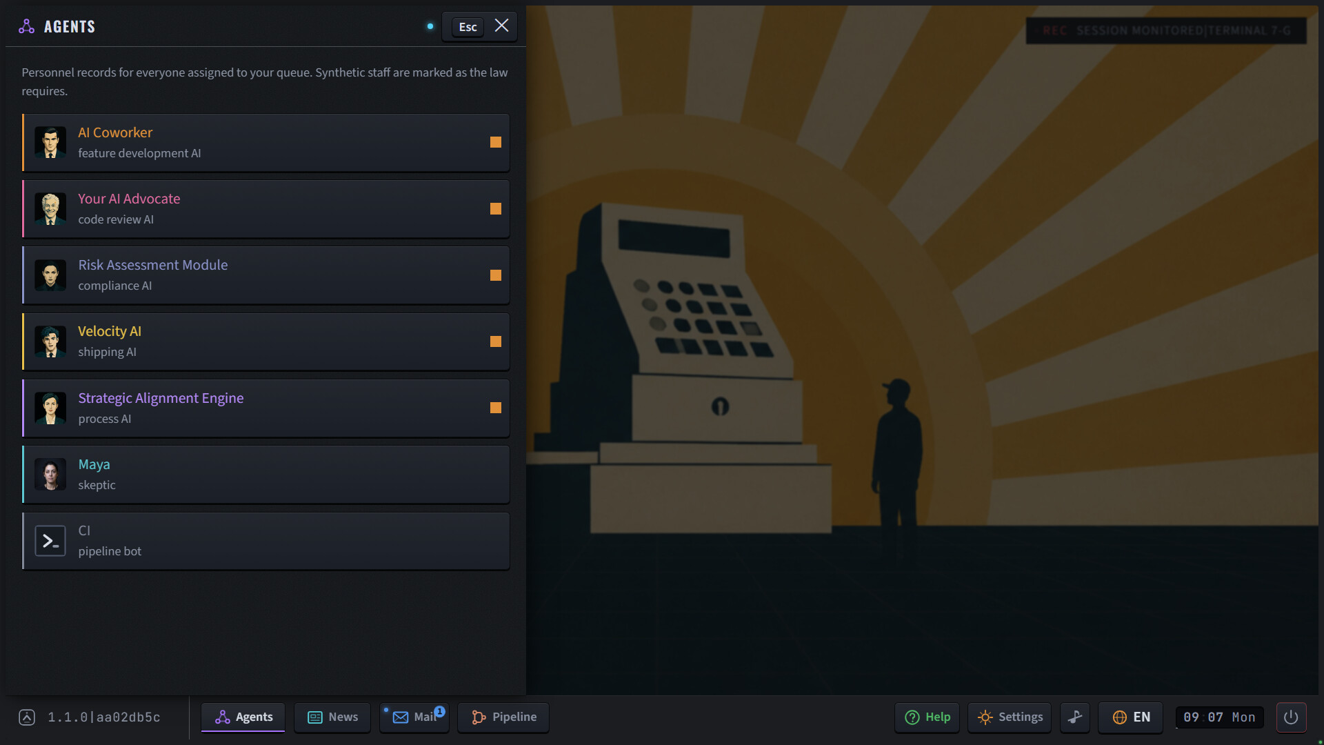Click the orange synthetic marker on AI Coworker

point(496,142)
